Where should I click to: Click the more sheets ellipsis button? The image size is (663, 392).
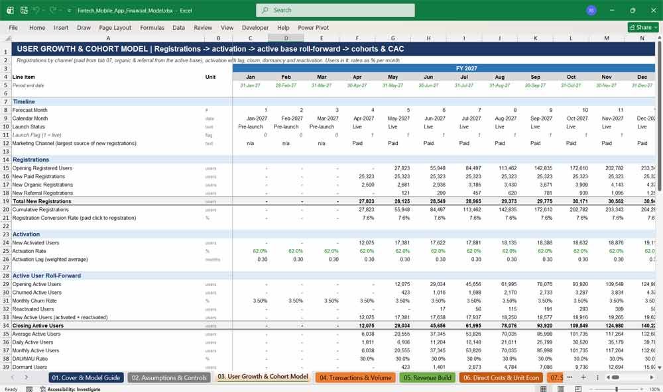pos(570,377)
